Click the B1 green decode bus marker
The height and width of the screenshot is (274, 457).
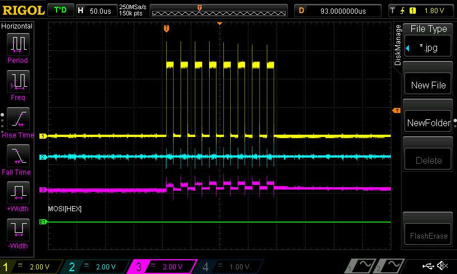tap(43, 222)
